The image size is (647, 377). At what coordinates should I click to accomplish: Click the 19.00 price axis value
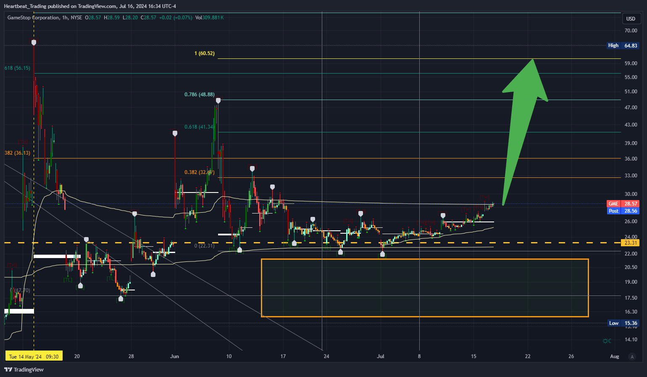[631, 282]
